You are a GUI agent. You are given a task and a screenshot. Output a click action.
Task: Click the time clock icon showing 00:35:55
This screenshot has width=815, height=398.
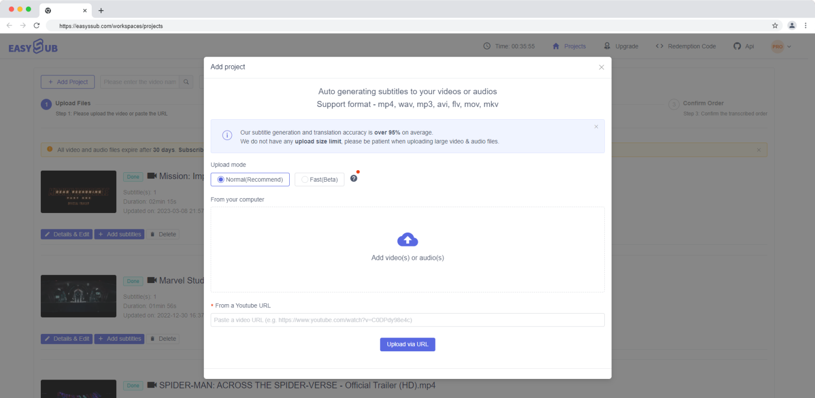(487, 46)
